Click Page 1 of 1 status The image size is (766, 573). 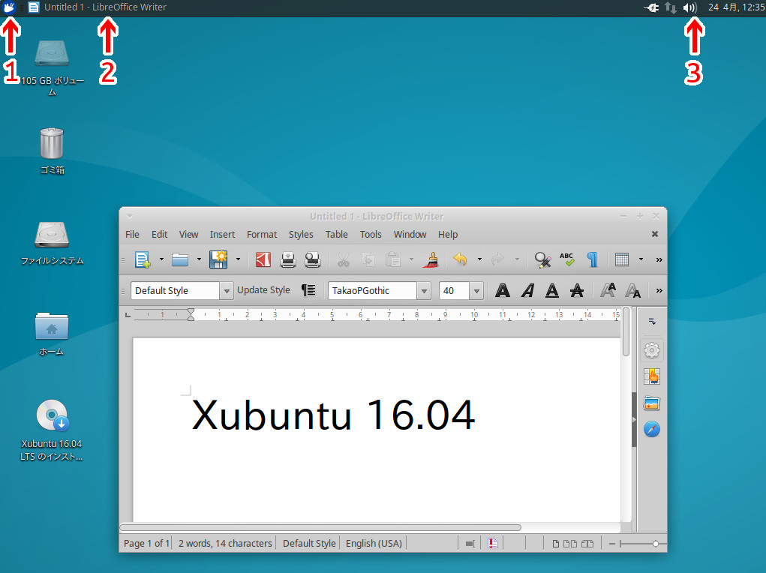[x=146, y=543]
